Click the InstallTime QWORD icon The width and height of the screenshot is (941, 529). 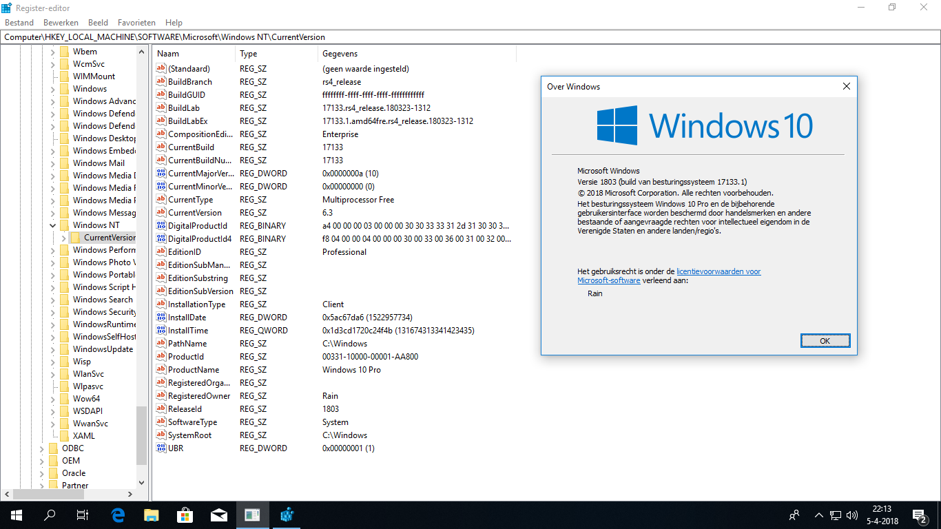161,331
